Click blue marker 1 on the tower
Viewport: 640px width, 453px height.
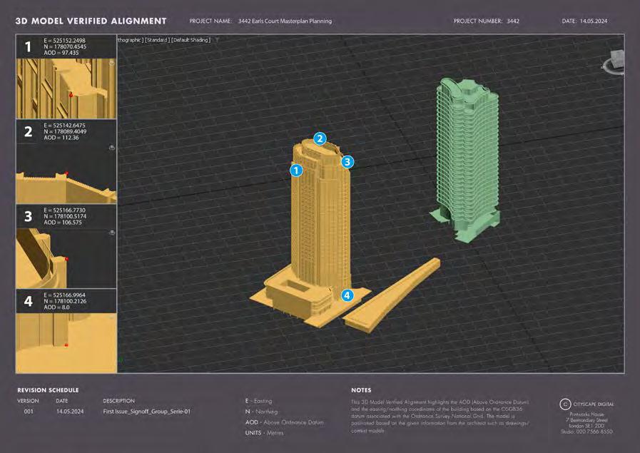pos(296,170)
